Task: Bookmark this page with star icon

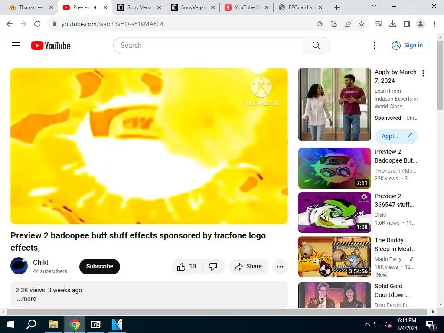Action: coord(361,24)
